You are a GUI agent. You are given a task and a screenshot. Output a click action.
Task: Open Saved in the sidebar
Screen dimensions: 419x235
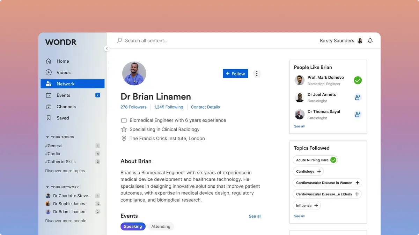[x=72, y=118]
